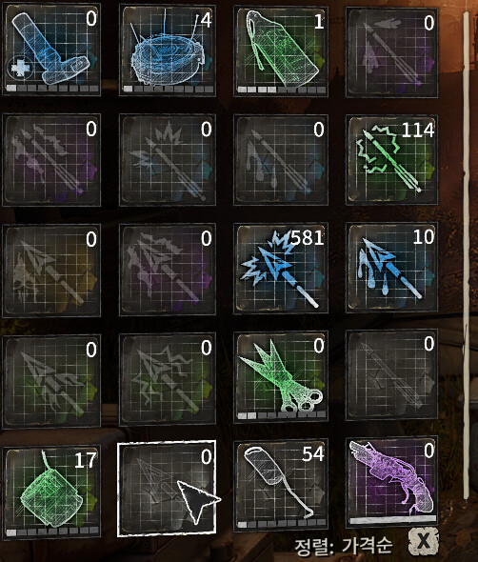Change sorting via 정렬: 가격순 label
This screenshot has width=478, height=562.
(344, 546)
